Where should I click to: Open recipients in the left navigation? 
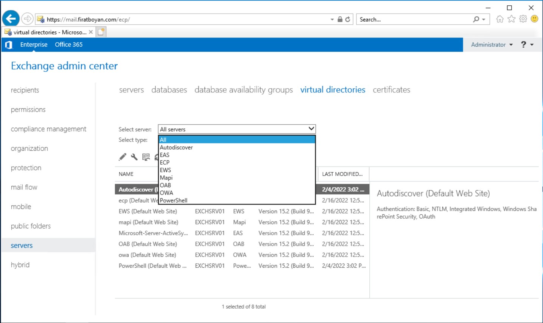[25, 90]
